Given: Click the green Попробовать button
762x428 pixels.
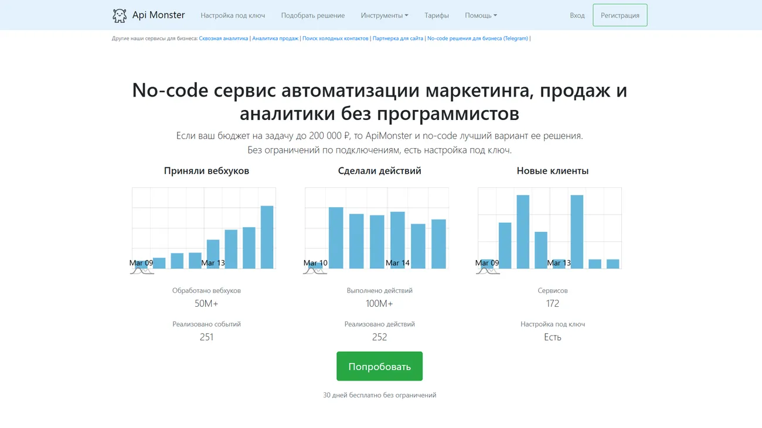Looking at the screenshot, I should point(379,366).
